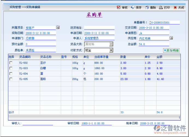Open the 供应商 lookup search icon
Screen dimensions: 189x137
pyautogui.click(x=171, y=38)
